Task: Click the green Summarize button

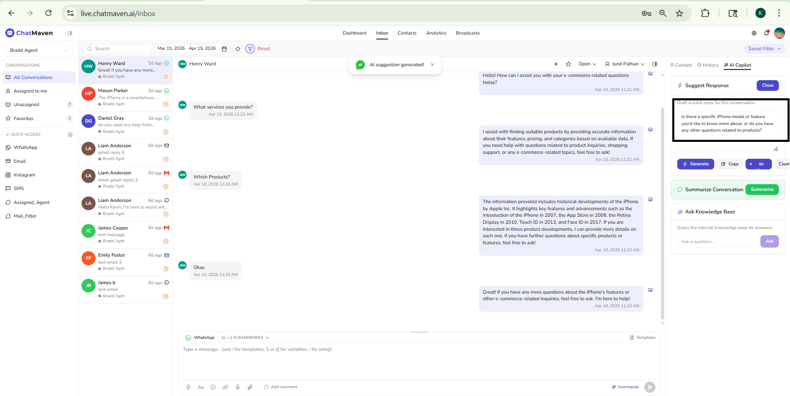Action: (762, 190)
